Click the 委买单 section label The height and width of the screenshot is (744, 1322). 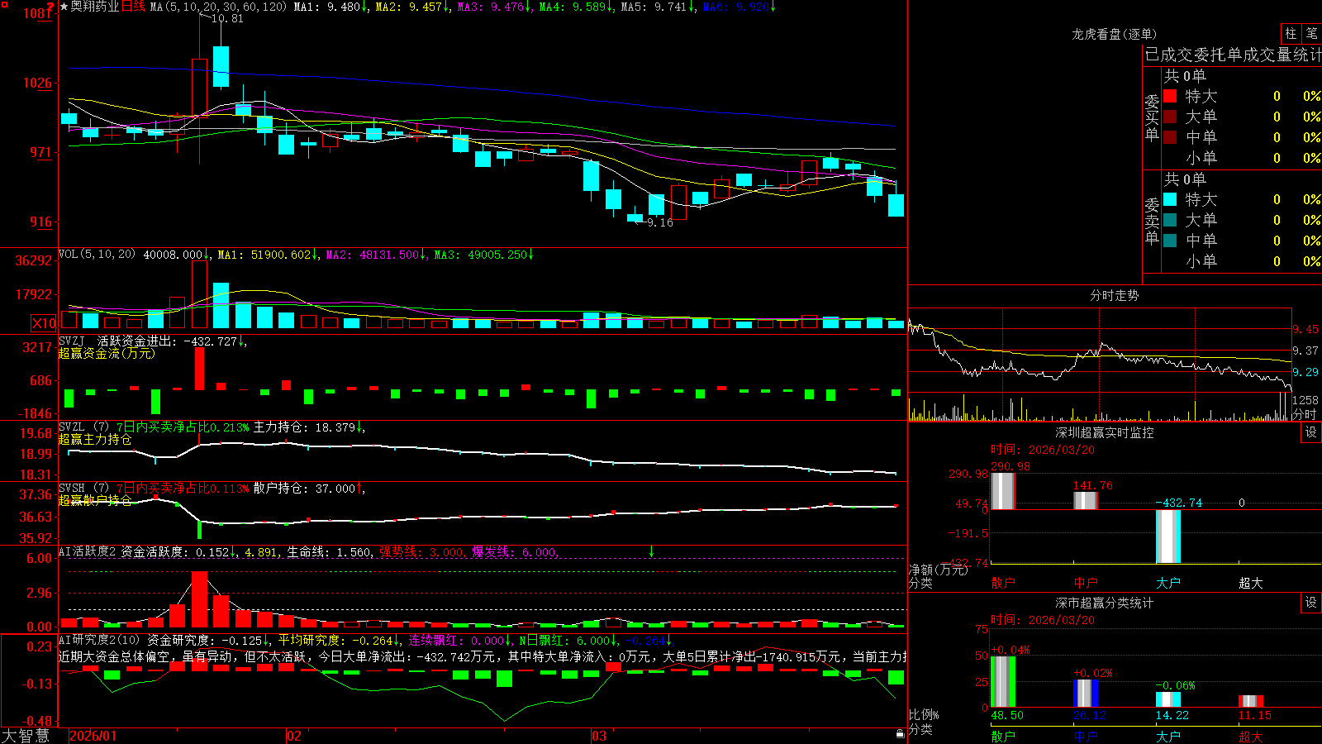(x=1152, y=117)
